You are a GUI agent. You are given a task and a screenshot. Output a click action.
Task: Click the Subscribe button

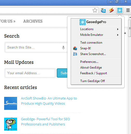[62, 73]
